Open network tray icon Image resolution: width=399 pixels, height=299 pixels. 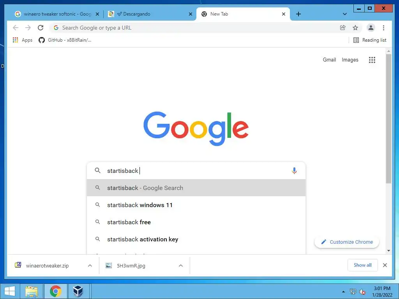pos(353,292)
